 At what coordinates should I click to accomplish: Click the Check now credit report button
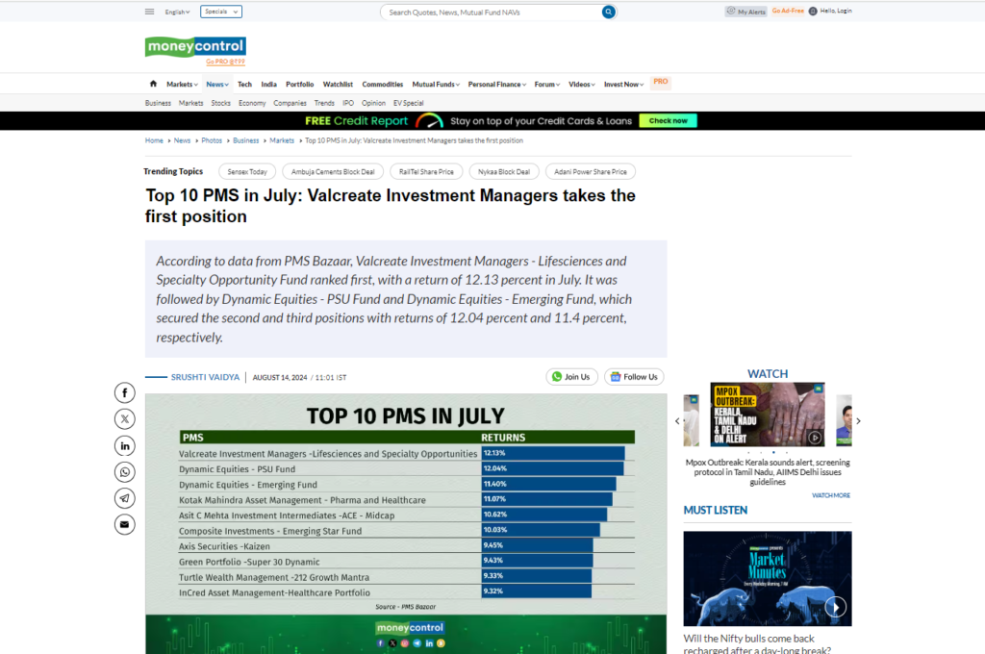[668, 121]
